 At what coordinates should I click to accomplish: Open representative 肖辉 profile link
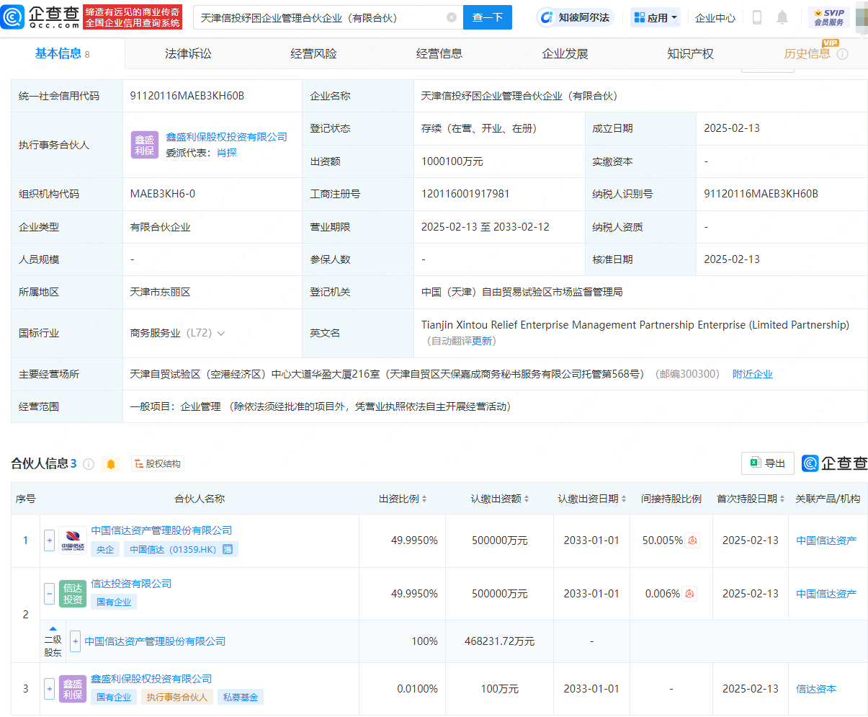coord(227,153)
